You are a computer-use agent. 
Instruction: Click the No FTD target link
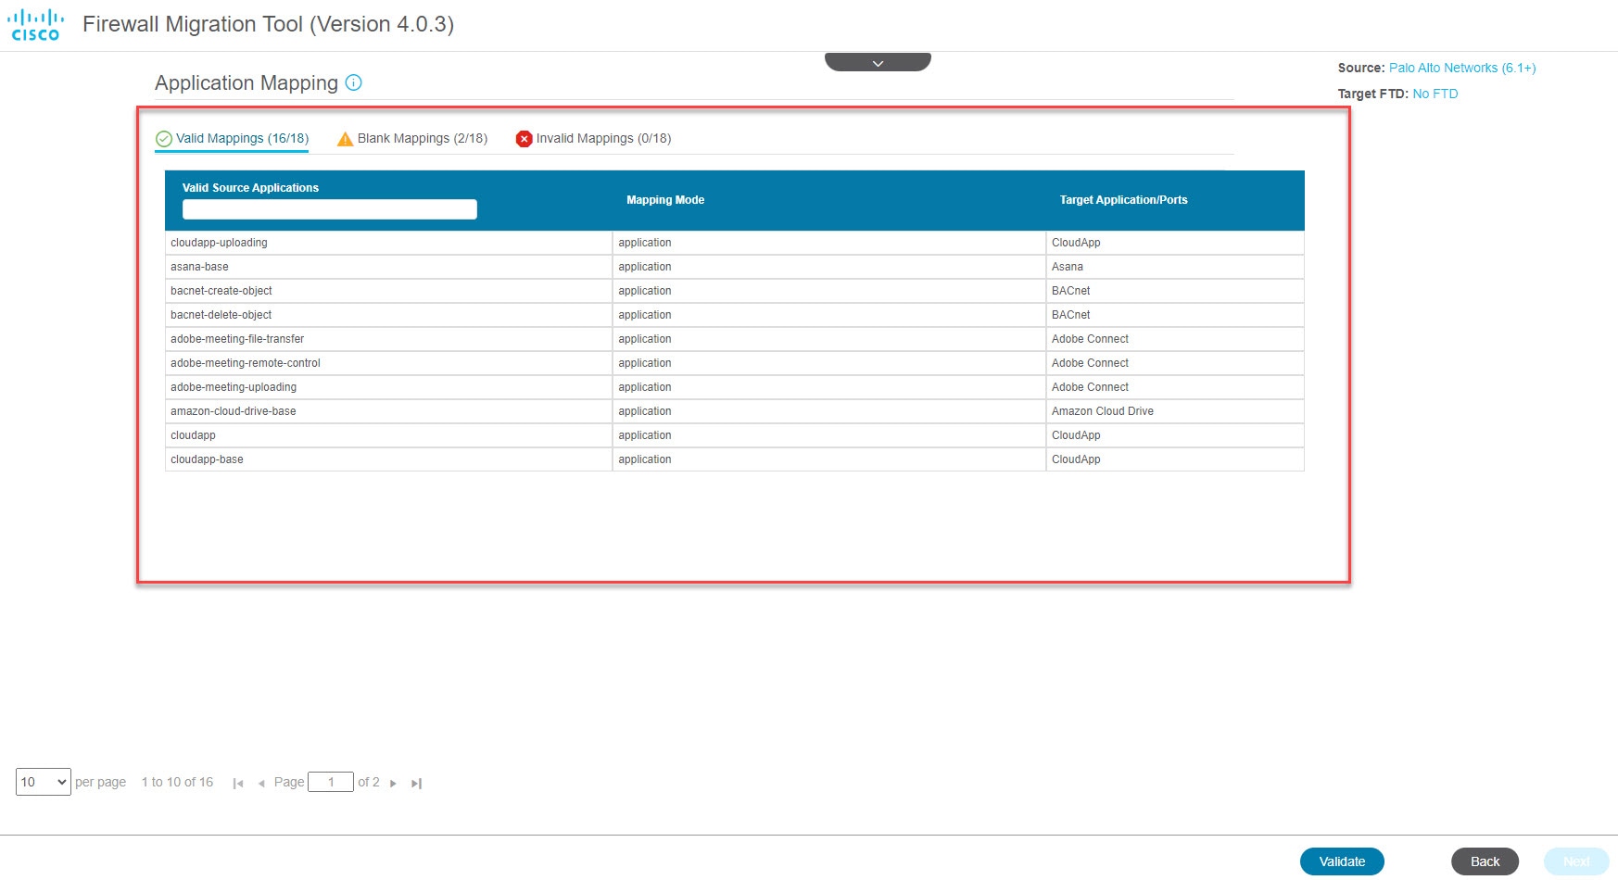point(1435,94)
